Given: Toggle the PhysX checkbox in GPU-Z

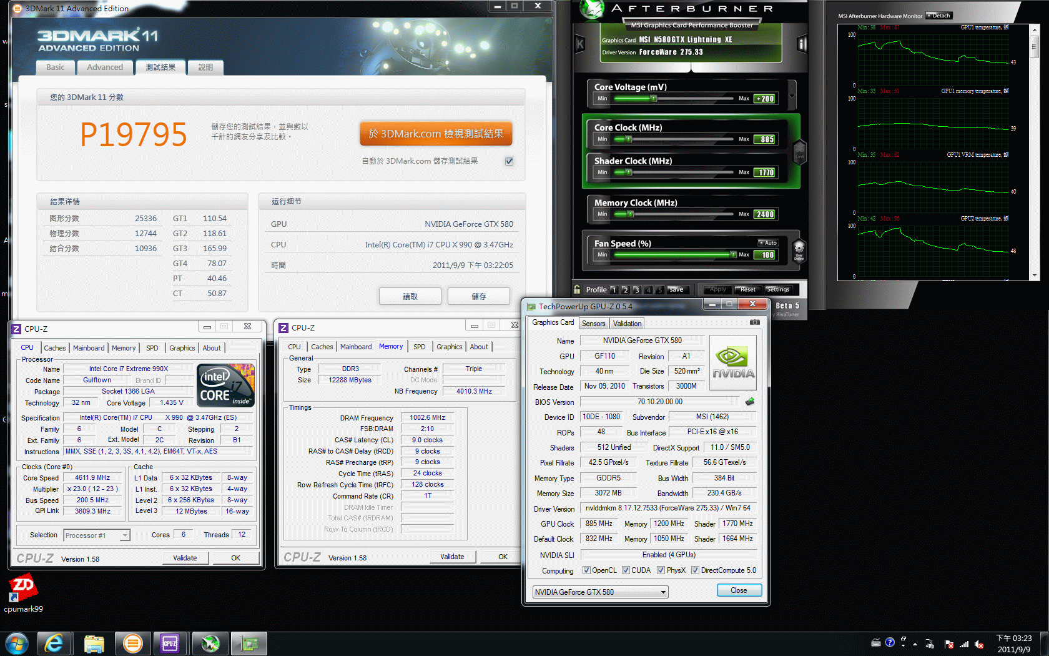Looking at the screenshot, I should (x=661, y=570).
